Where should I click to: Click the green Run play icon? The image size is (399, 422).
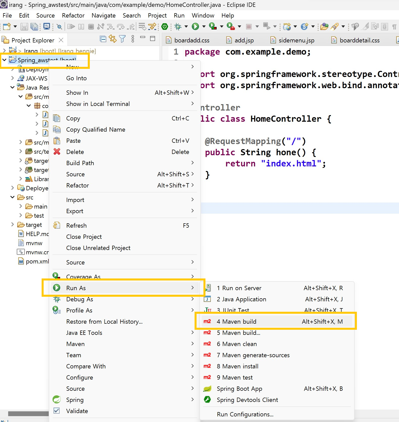pos(195,26)
